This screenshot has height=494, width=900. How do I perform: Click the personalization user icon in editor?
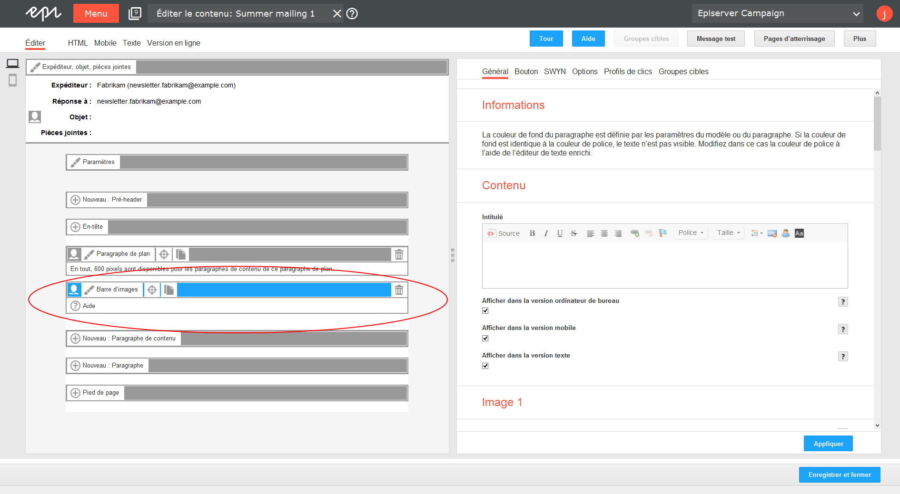tap(786, 233)
